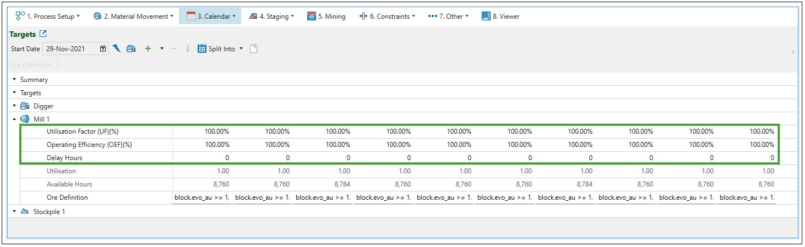Click the Mill 1 icon in tree
The height and width of the screenshot is (247, 805).
[x=25, y=119]
